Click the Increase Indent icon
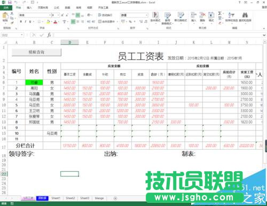267x206 pixels. coord(93,22)
